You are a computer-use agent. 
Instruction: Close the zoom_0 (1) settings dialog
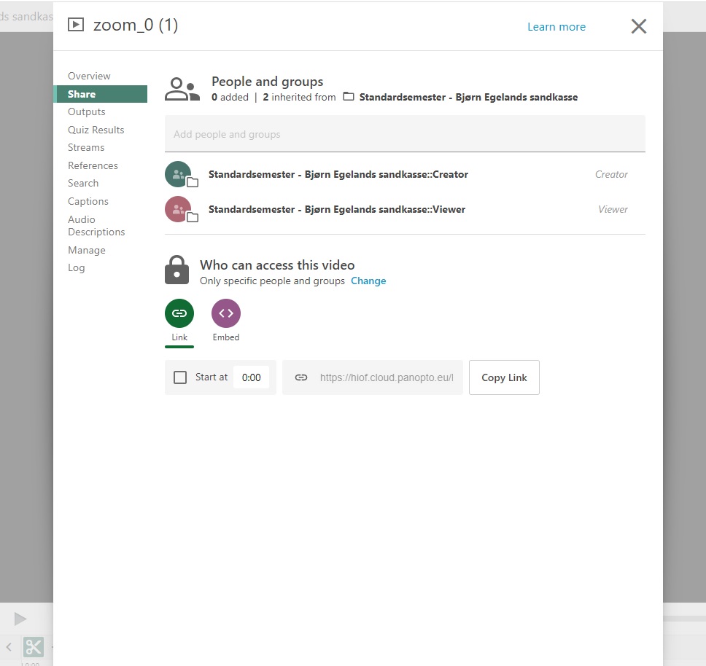(639, 26)
